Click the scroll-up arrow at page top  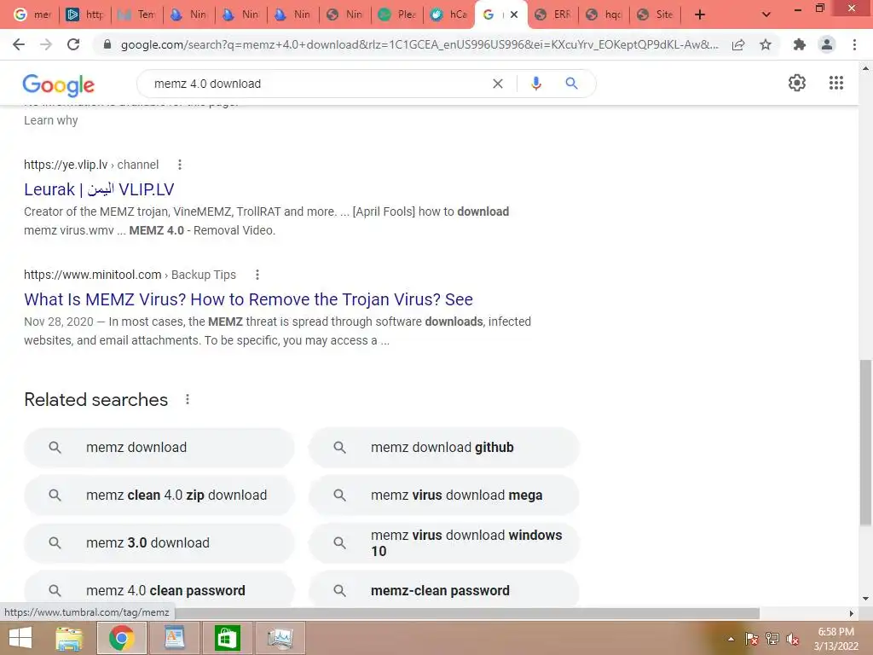coord(865,68)
